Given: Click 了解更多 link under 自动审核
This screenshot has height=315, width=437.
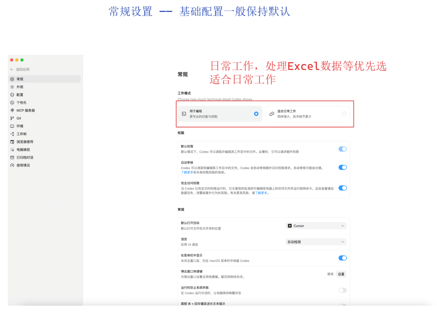Looking at the screenshot, I should click(x=187, y=172).
